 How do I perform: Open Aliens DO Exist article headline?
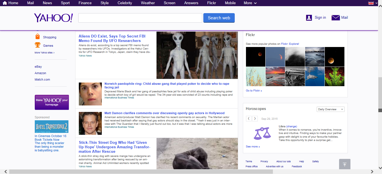(x=112, y=38)
